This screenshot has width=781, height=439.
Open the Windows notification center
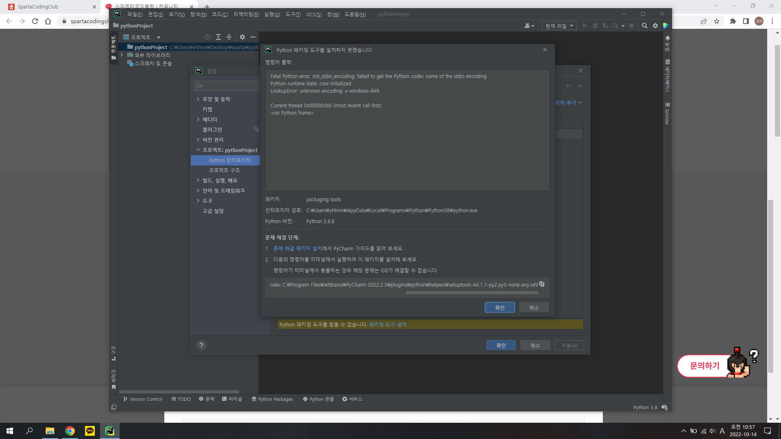tap(768, 431)
